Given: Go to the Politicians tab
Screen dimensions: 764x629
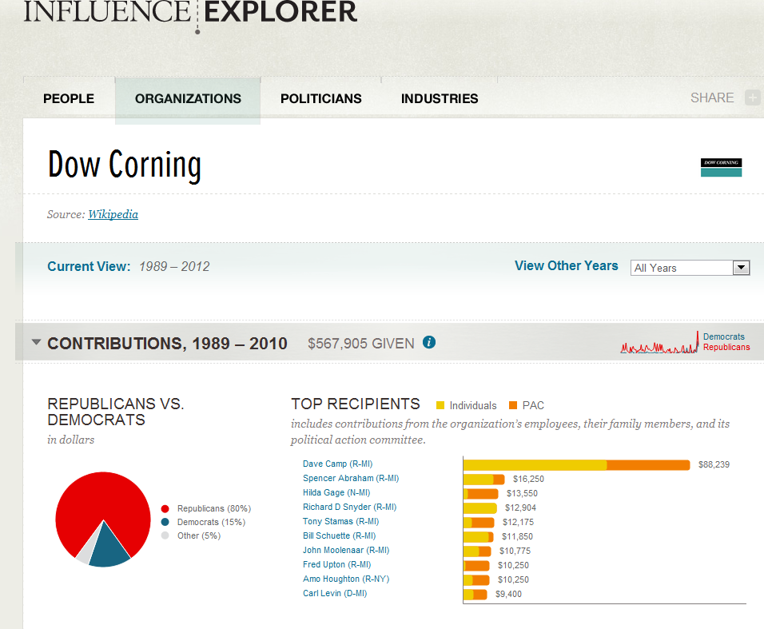Looking at the screenshot, I should pyautogui.click(x=320, y=99).
